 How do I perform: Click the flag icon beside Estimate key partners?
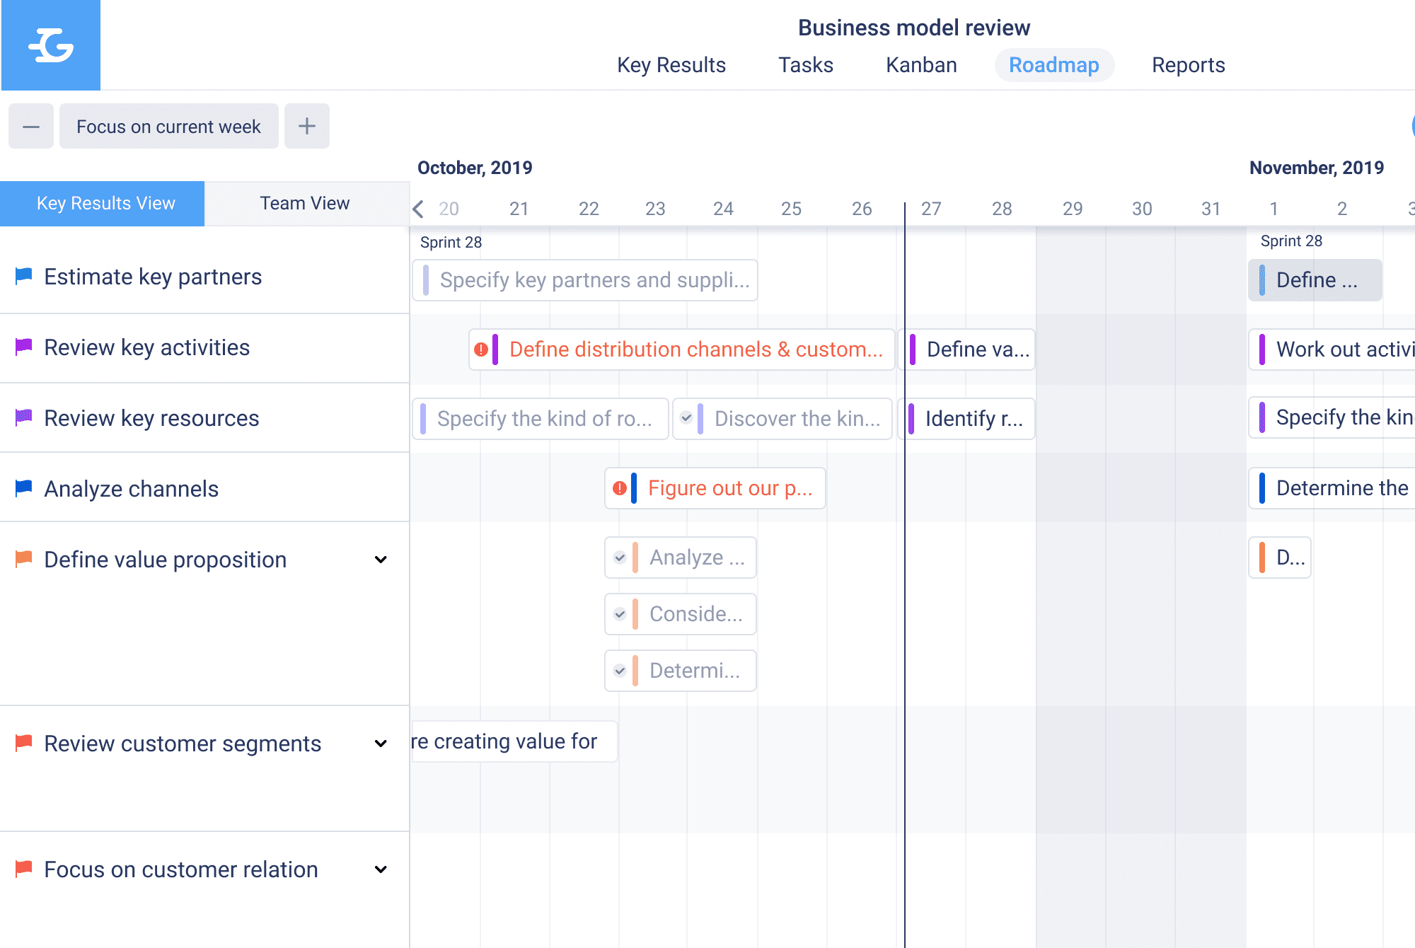pos(23,276)
